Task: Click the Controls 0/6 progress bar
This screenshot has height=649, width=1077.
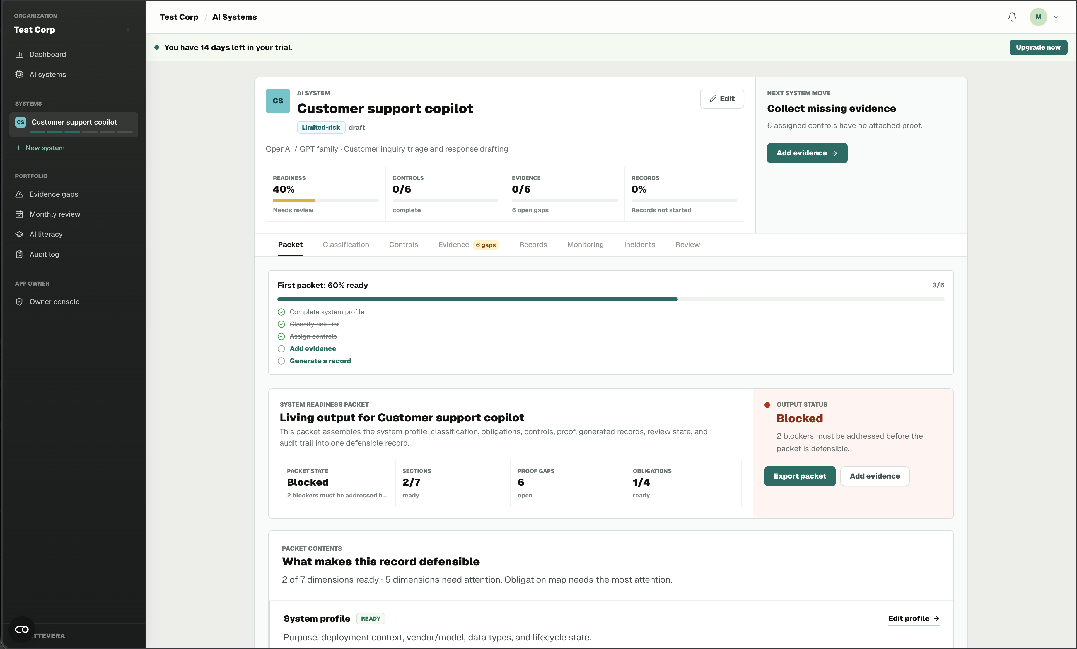Action: [445, 201]
